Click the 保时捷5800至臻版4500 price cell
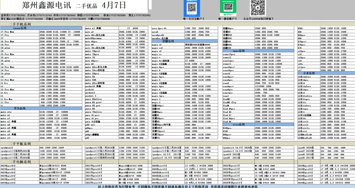The image size is (355, 188). pyautogui.click(x=201, y=45)
